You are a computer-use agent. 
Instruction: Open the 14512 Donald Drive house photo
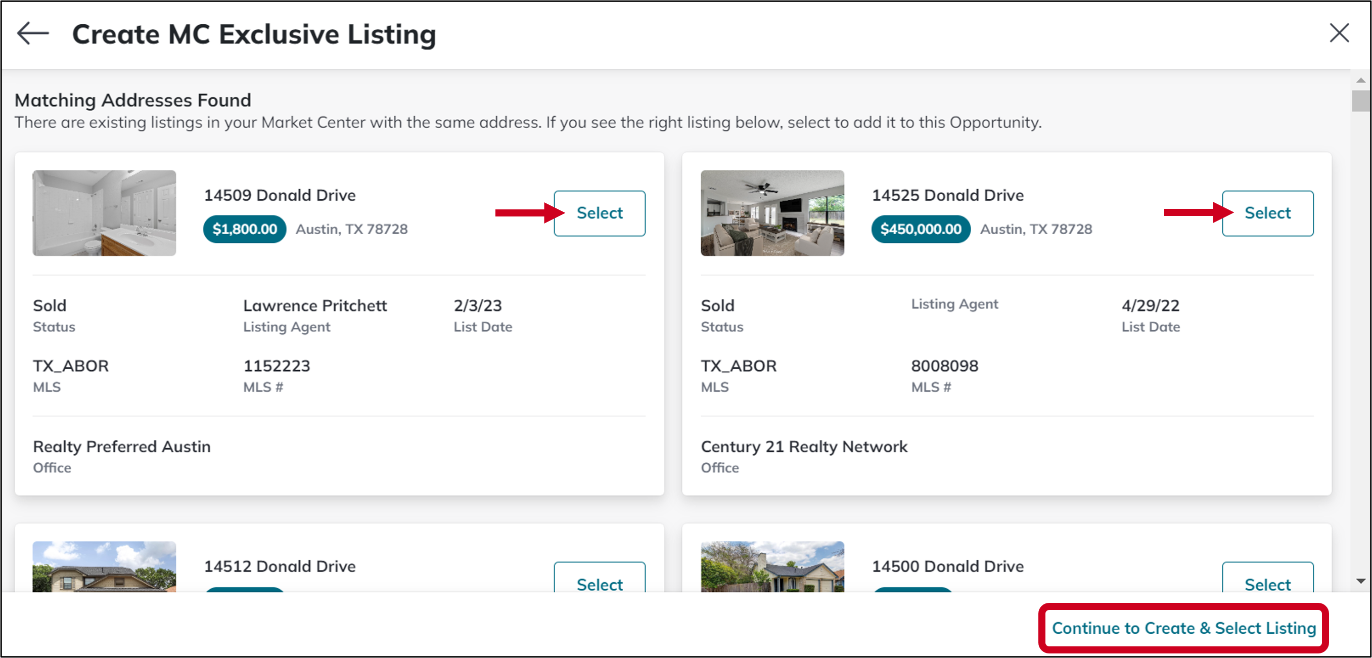(104, 567)
